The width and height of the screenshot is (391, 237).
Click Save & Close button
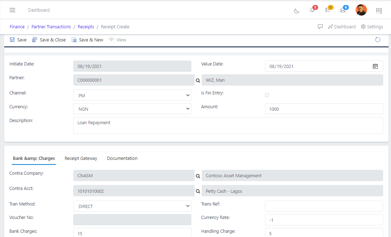point(49,40)
